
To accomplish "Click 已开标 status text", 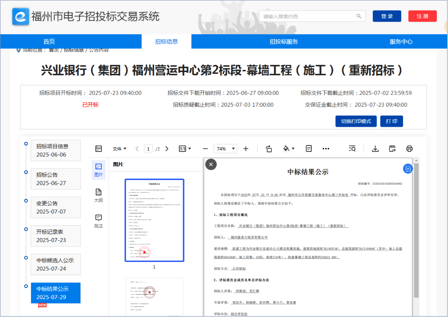I will coord(90,105).
